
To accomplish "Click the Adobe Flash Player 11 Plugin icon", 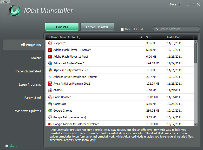I will coord(50,57).
